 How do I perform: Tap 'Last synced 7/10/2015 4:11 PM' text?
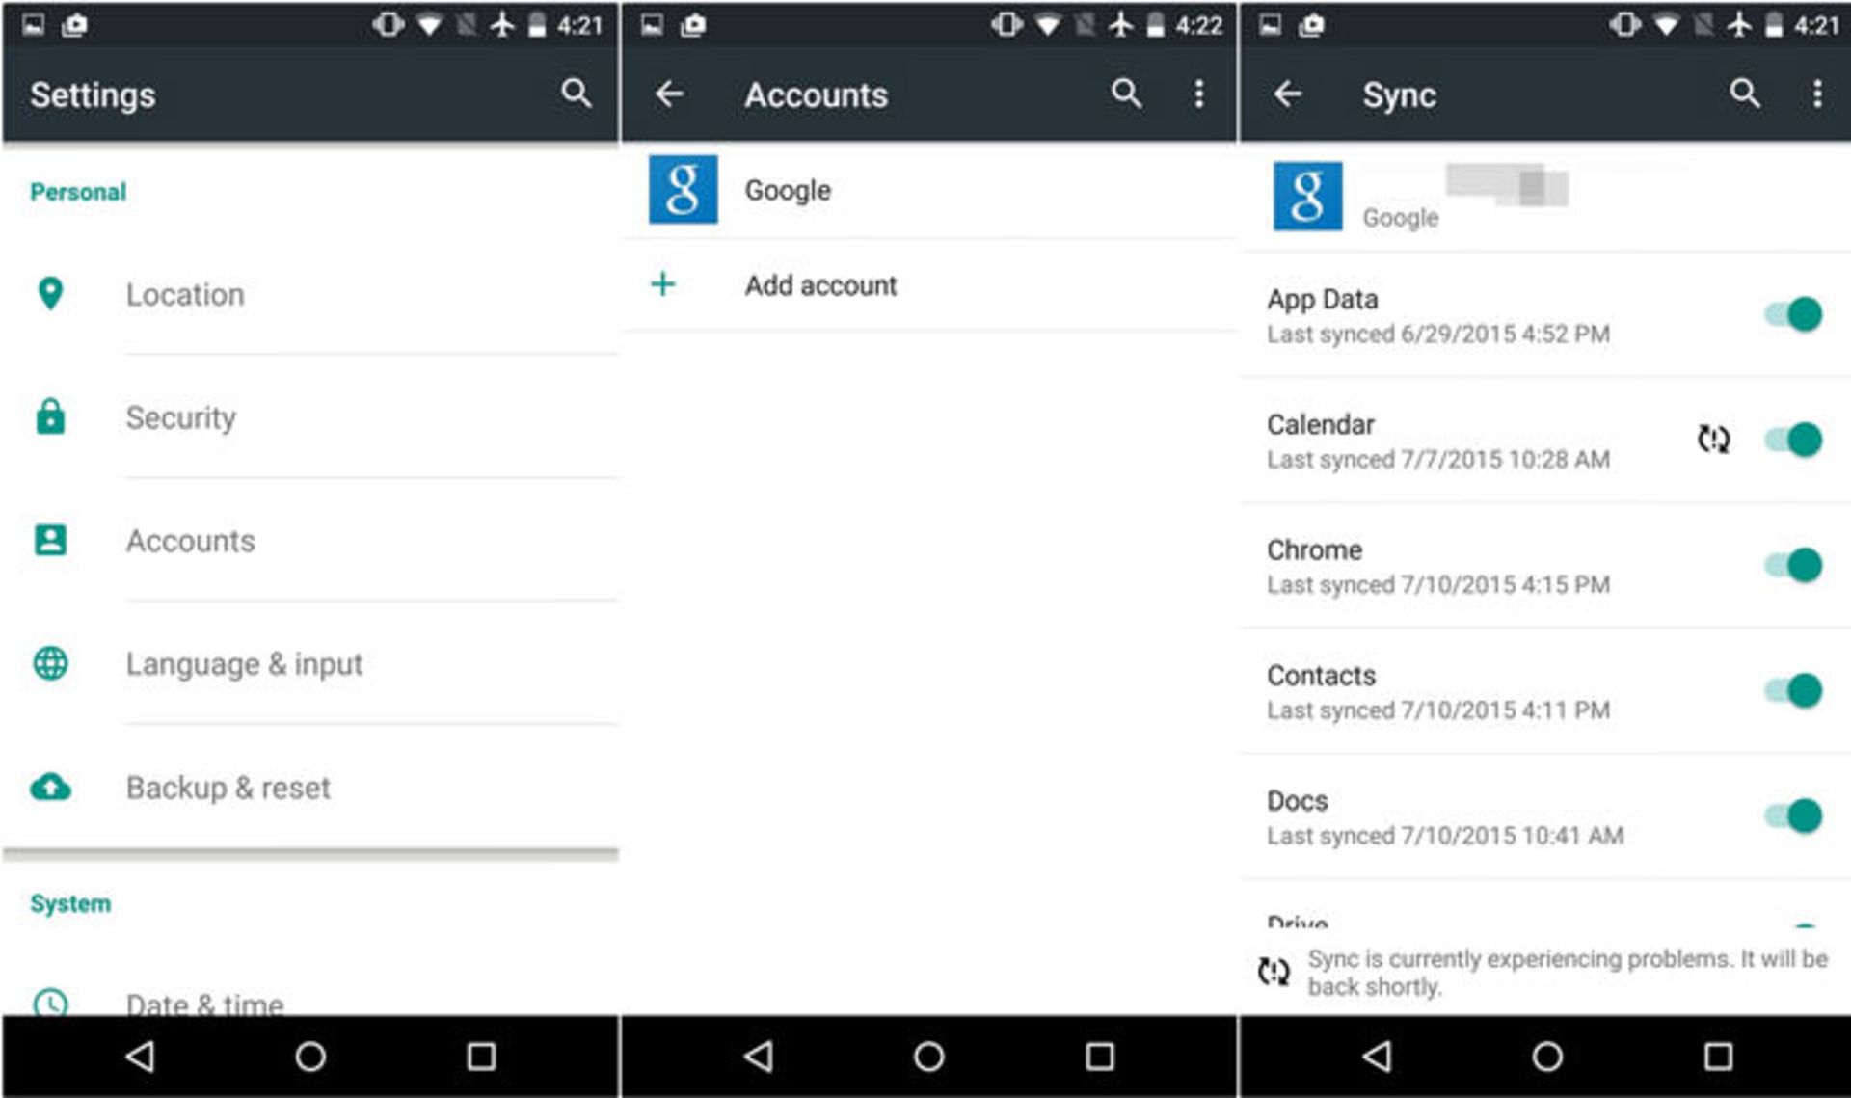(1437, 710)
